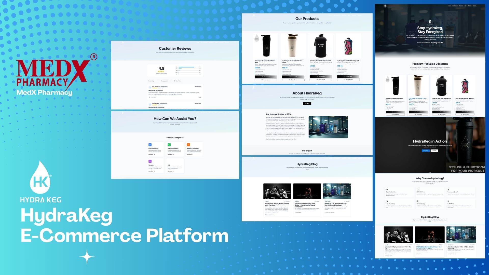Image resolution: width=489 pixels, height=275 pixels.
Task: Open the Filter by product dropdown
Action: 166,81
